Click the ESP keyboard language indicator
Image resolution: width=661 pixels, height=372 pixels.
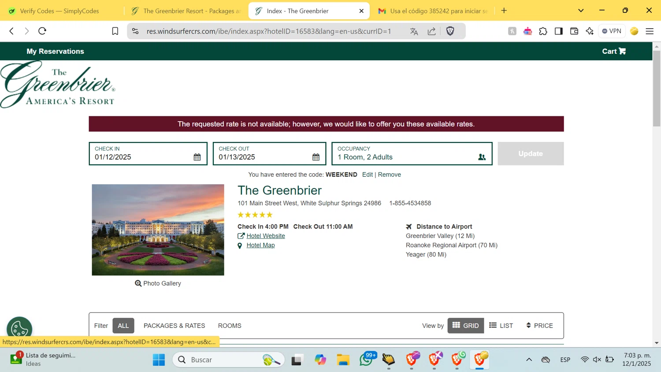tap(565, 360)
